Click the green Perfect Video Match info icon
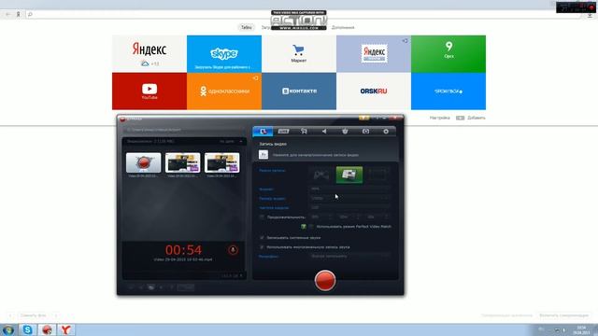This screenshot has width=598, height=336. [x=304, y=227]
